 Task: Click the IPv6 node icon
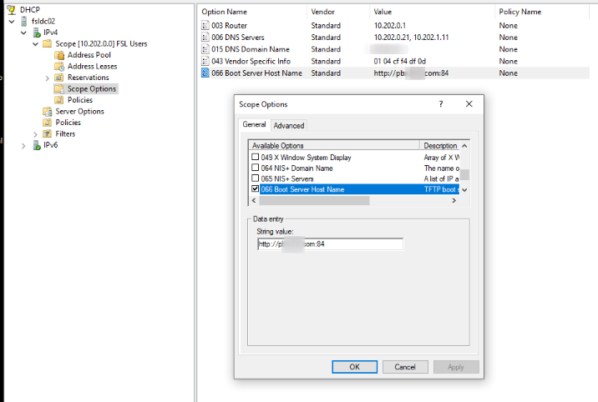37,145
